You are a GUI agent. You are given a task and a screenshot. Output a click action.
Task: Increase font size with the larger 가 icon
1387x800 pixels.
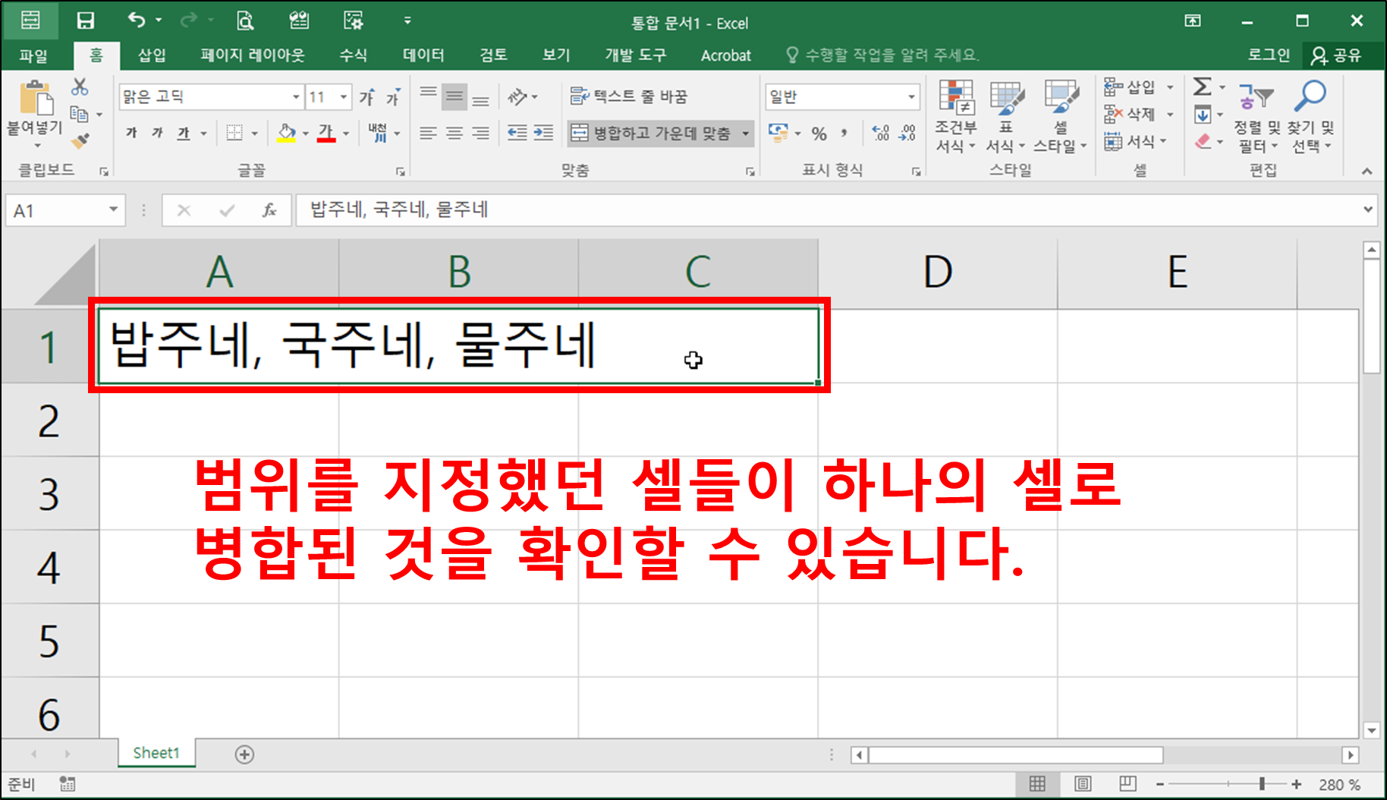point(366,97)
